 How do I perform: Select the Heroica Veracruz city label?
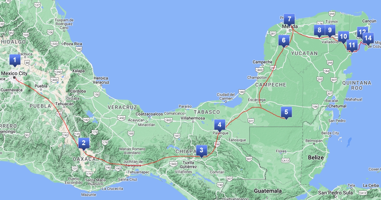(x=100, y=80)
